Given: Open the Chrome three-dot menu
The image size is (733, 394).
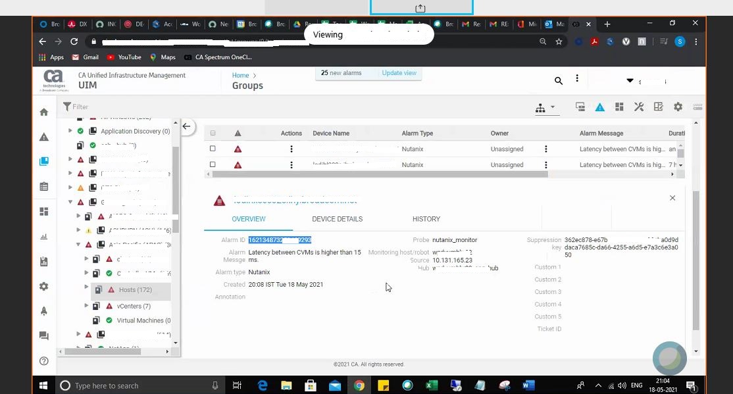Looking at the screenshot, I should (696, 41).
